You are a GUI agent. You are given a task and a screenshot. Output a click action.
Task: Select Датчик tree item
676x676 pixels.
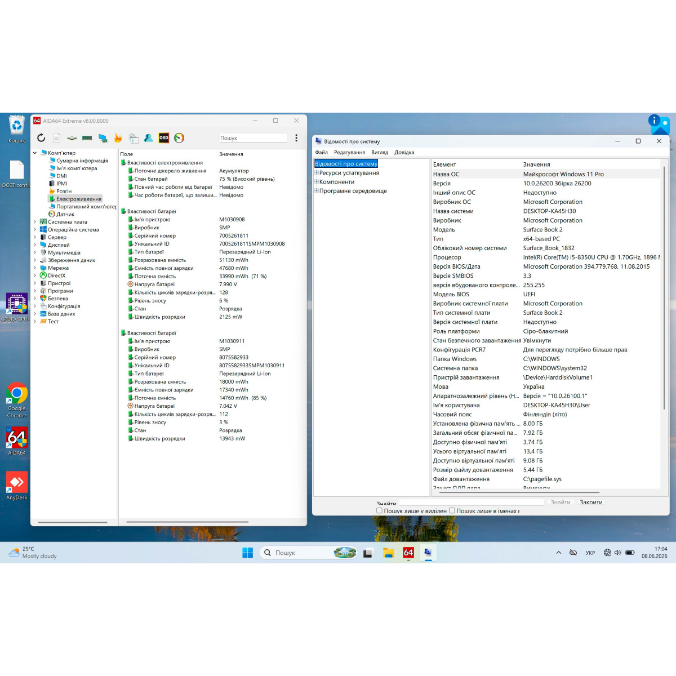[65, 214]
